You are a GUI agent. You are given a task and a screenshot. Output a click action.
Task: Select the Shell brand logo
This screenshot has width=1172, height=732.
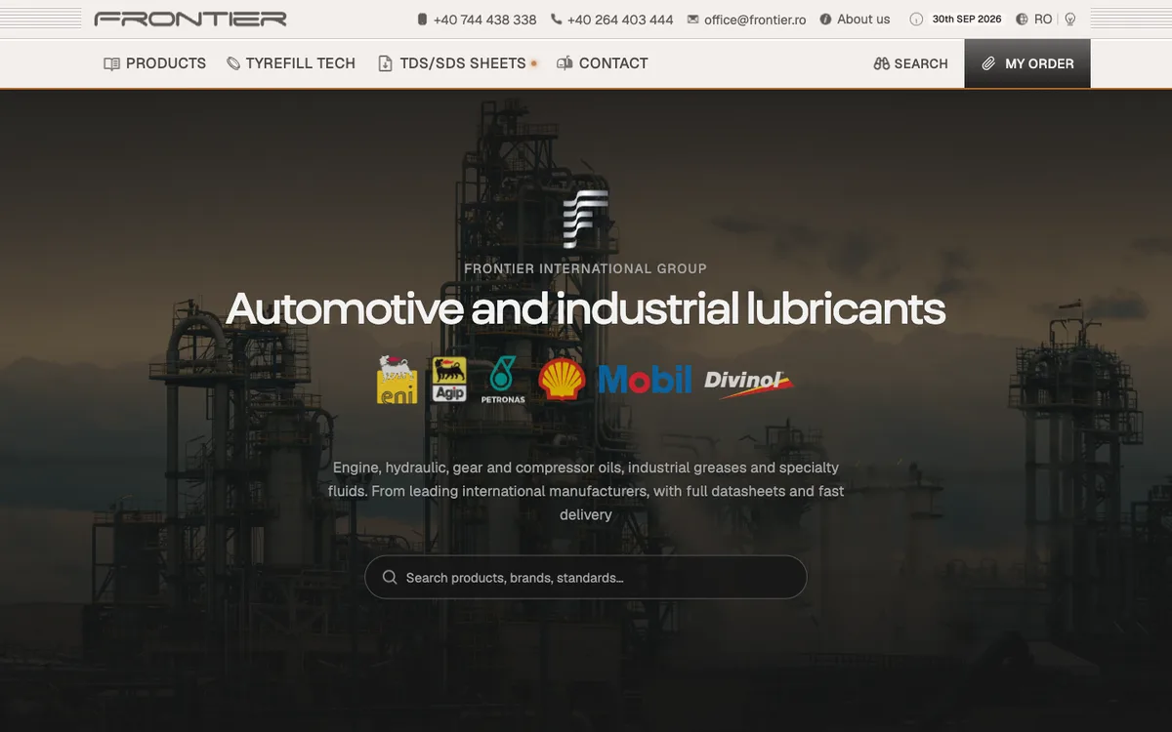562,380
